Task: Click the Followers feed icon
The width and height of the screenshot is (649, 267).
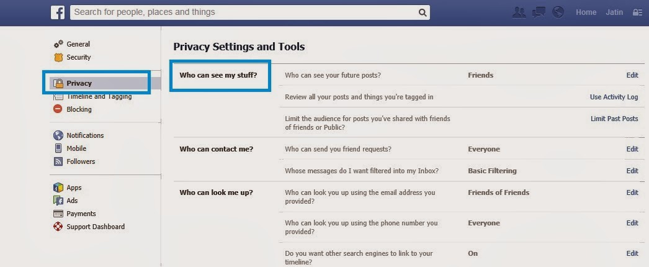Action: 58,161
